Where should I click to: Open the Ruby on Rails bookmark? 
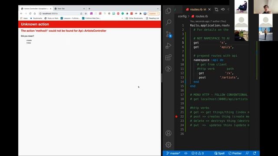click(51, 18)
